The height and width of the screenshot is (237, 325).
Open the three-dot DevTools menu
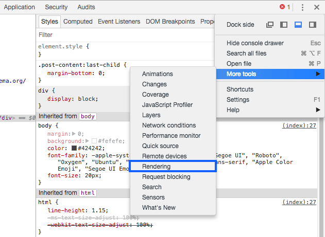point(302,7)
